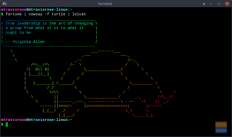Screen dimensions: 232x137
Task: Maximize the Terminal window
Action: tap(219, 4)
